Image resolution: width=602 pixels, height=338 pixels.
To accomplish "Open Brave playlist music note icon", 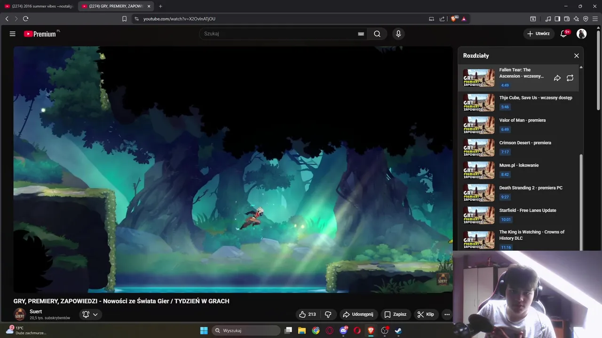I will coord(548,19).
